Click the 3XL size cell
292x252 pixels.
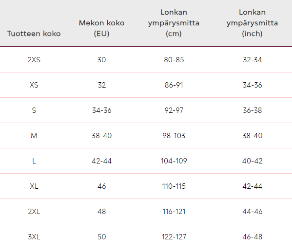pos(34,236)
